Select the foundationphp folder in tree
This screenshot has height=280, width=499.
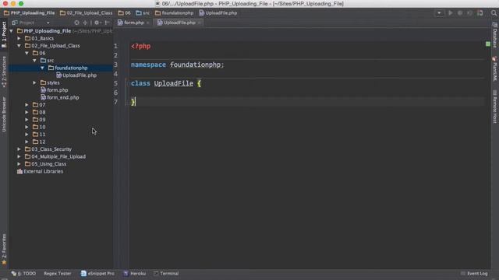coord(68,68)
